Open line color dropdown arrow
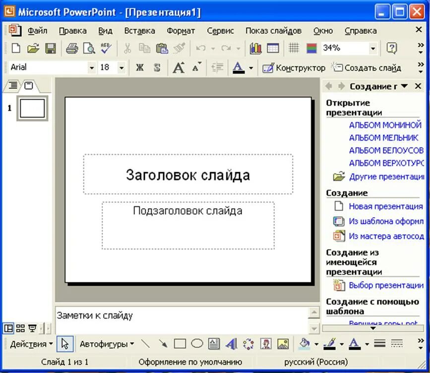430x373 pixels. (x=342, y=344)
